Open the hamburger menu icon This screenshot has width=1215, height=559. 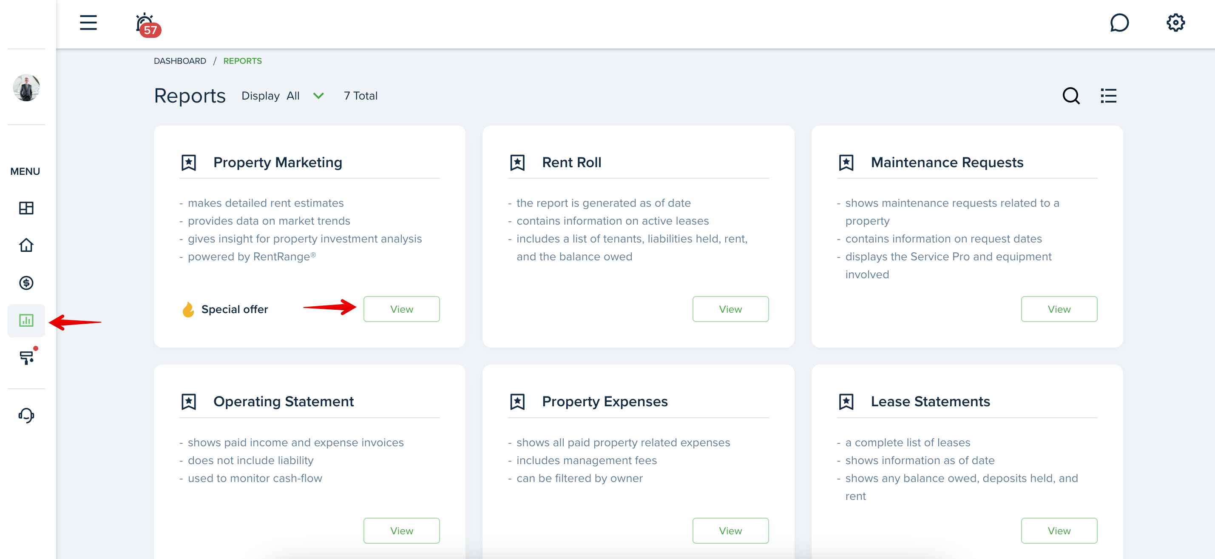click(88, 22)
